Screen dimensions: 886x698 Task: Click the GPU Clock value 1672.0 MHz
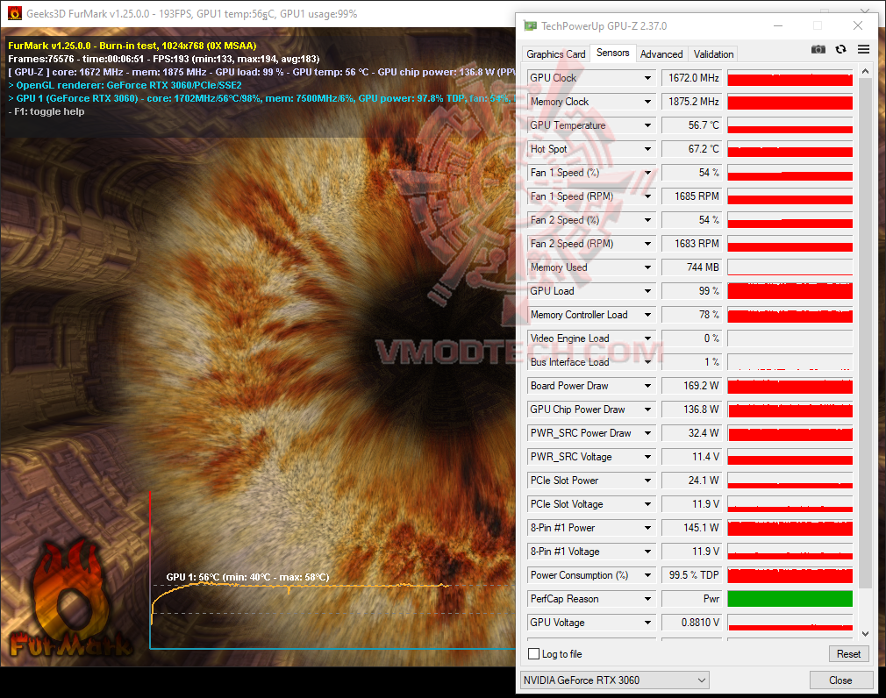click(693, 78)
